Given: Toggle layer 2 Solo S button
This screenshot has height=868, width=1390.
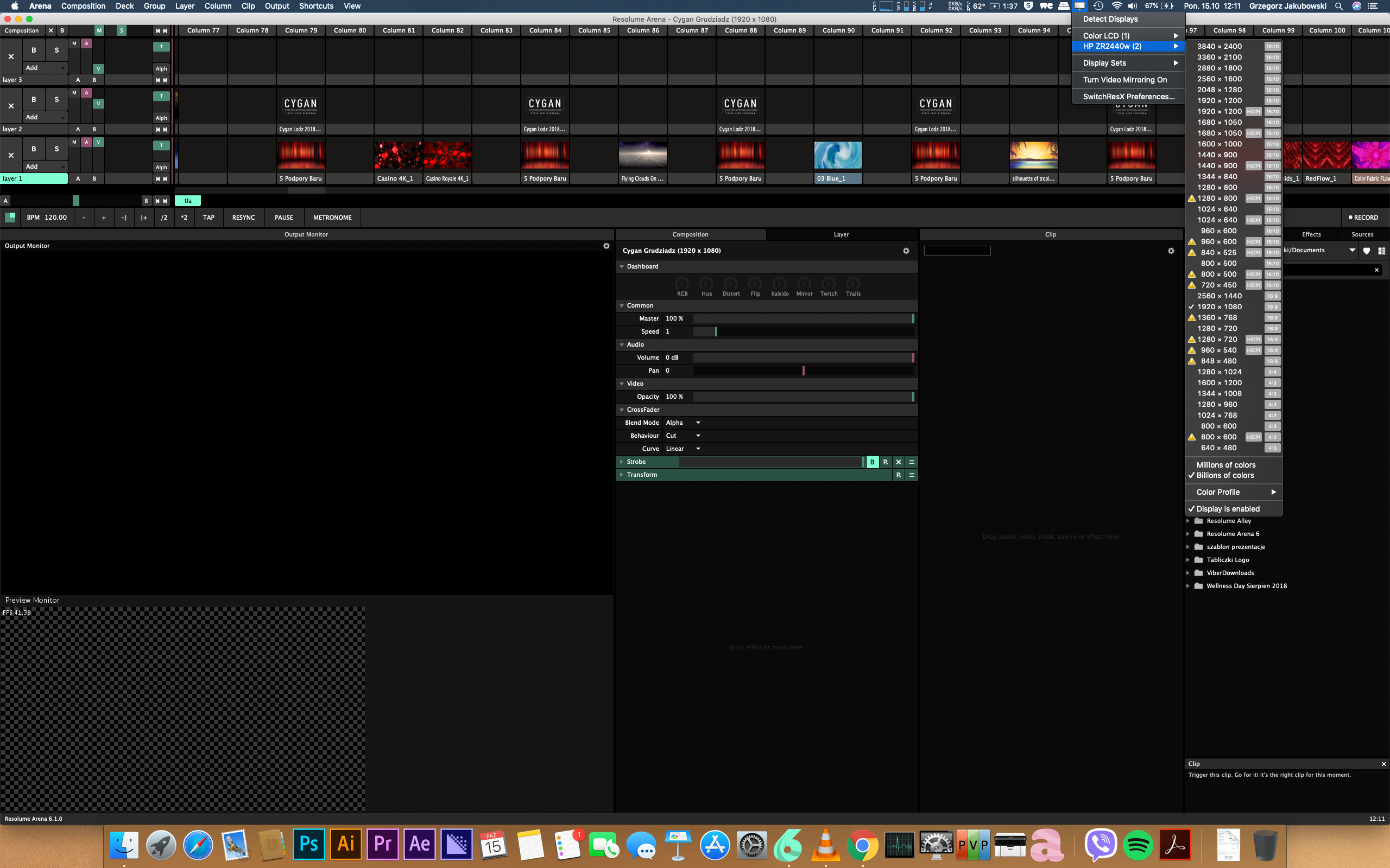Looking at the screenshot, I should [x=56, y=99].
